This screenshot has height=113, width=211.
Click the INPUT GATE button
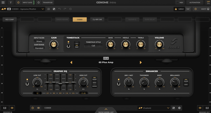[x=27, y=2]
